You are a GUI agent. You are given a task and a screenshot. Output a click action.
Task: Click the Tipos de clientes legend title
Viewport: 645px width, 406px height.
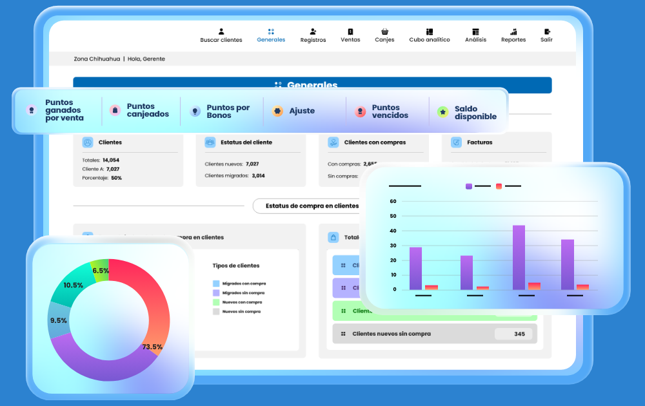coord(235,266)
